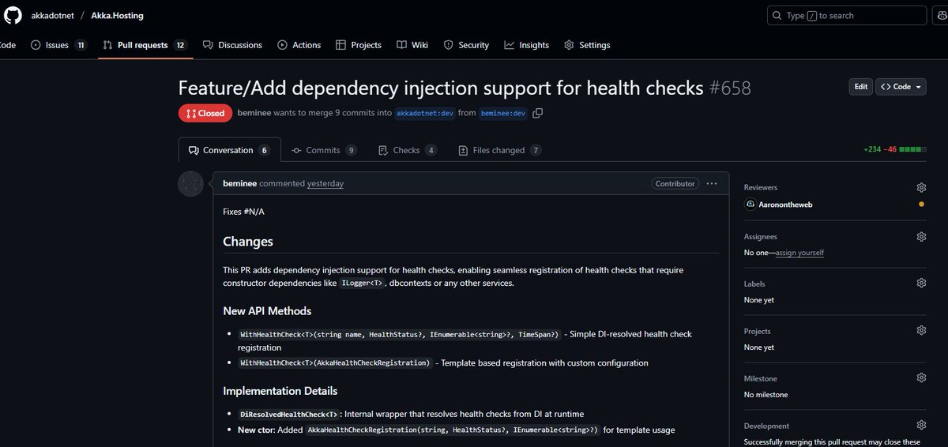Viewport: 948px width, 447px height.
Task: Click Aaronontheweb's reviewer avatar icon
Action: coord(750,204)
